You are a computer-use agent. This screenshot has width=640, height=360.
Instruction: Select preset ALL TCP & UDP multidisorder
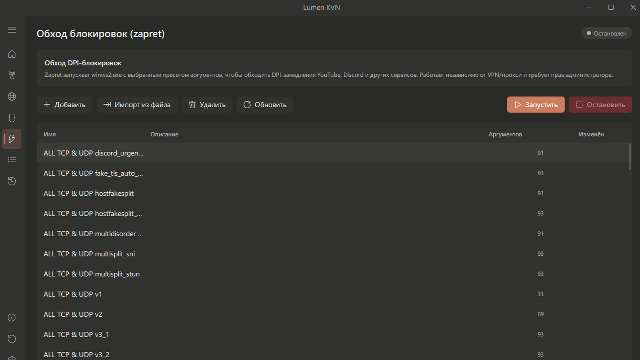(x=333, y=233)
